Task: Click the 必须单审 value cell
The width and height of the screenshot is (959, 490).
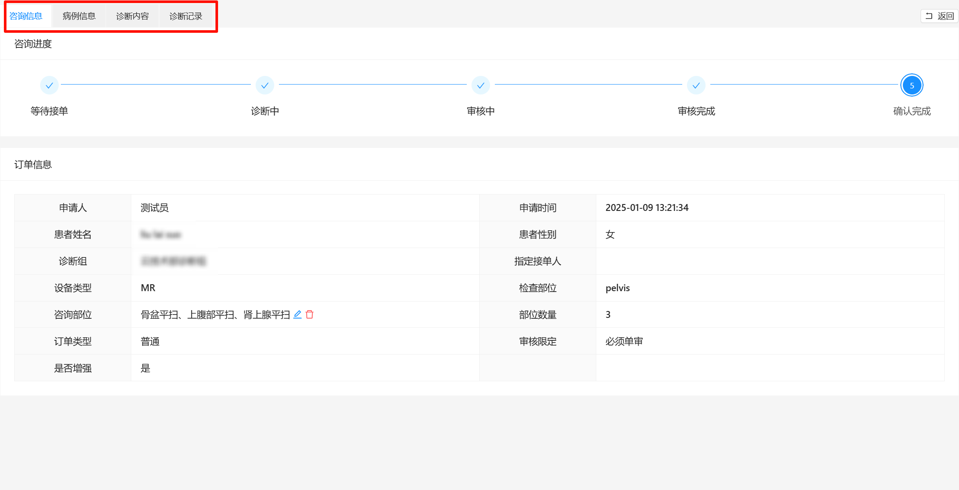Action: [x=624, y=342]
